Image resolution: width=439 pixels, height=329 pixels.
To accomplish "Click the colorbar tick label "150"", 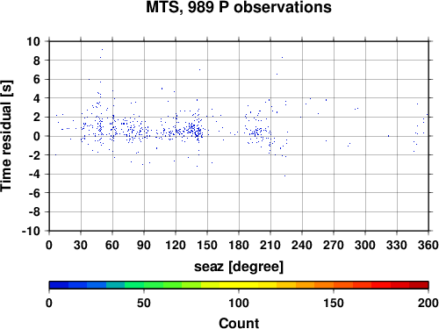I will (334, 303).
